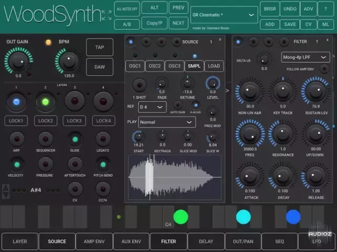Switch to the OSC2 tab
337x252 pixels.
[155, 66]
